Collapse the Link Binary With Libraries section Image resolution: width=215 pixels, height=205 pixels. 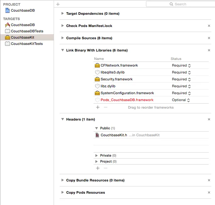tap(63, 50)
